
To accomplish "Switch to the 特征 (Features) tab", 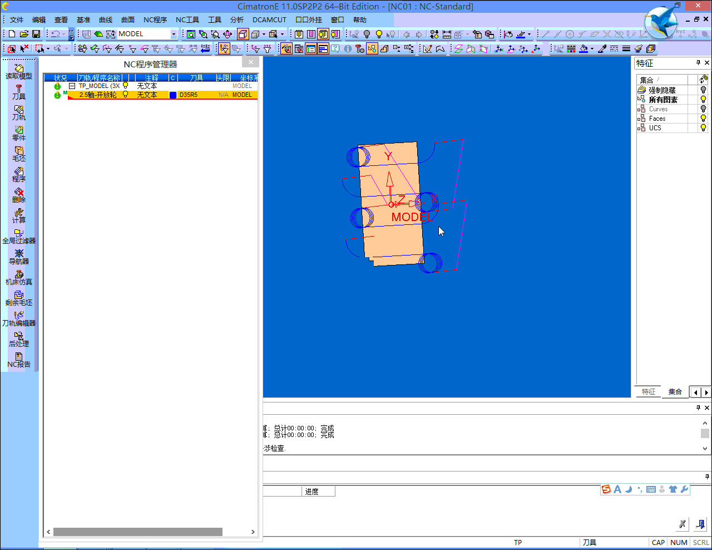I will pos(649,392).
